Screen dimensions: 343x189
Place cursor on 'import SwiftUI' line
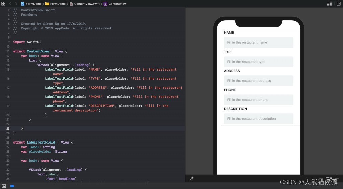(x=27, y=42)
